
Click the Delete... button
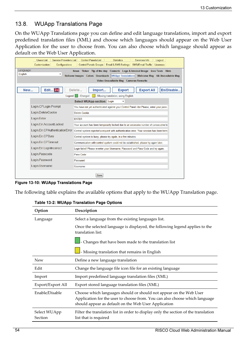76,90
